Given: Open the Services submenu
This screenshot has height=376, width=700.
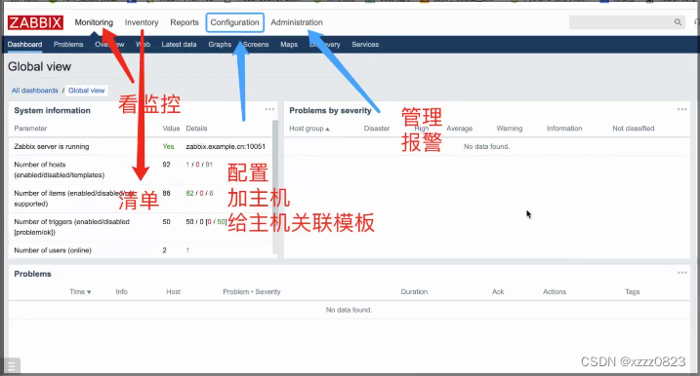Looking at the screenshot, I should click(x=365, y=44).
